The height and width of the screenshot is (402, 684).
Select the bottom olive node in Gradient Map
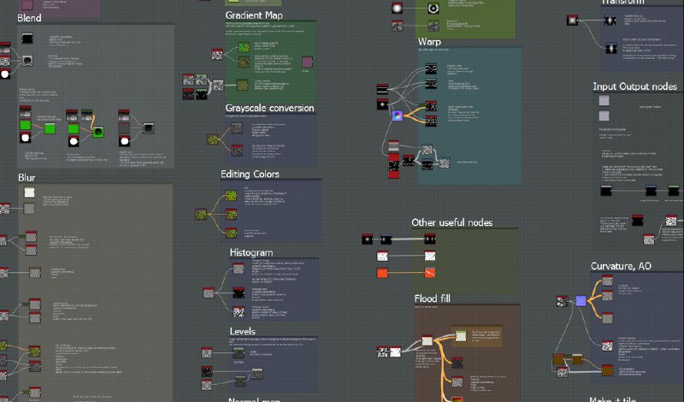coord(242,84)
